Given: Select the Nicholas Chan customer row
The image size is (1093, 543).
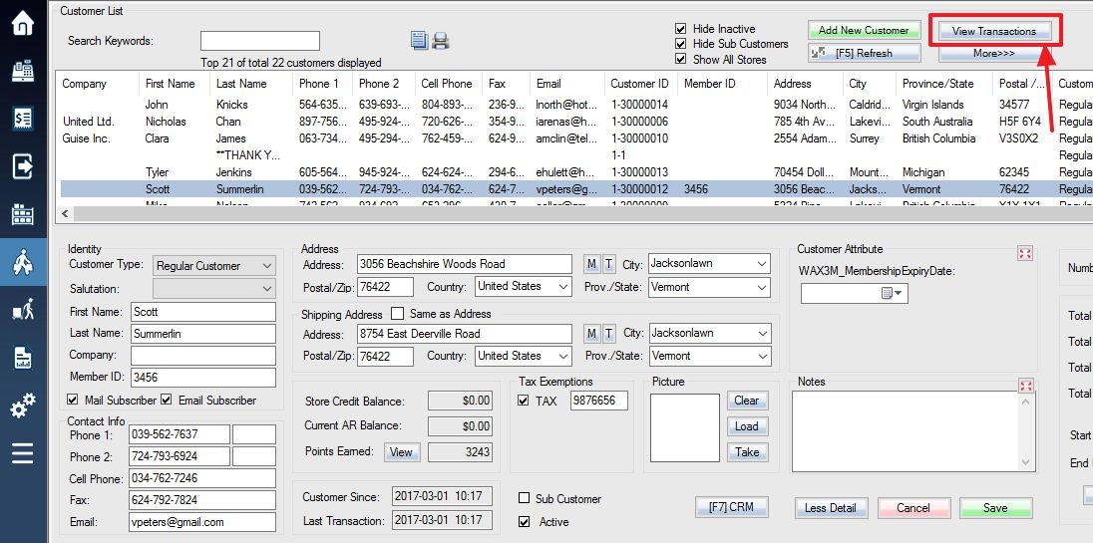Looking at the screenshot, I should point(576,122).
